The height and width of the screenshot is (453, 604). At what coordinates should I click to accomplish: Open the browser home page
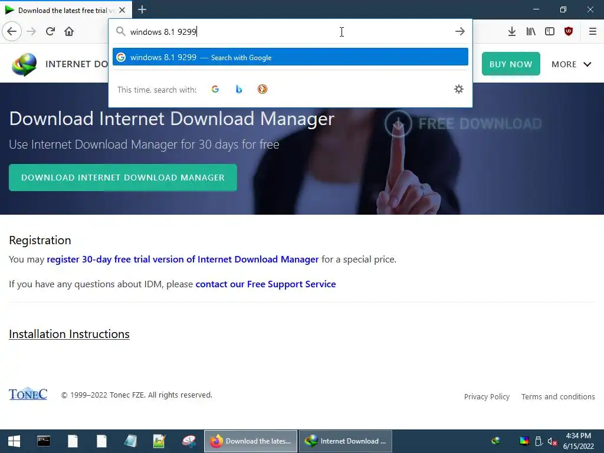pyautogui.click(x=69, y=31)
